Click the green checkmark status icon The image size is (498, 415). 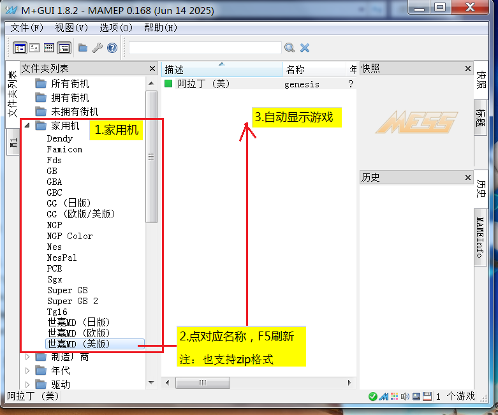373,397
